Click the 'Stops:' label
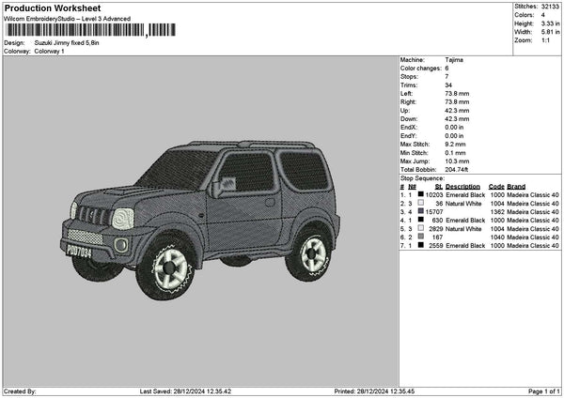The width and height of the screenshot is (564, 398). tap(409, 77)
